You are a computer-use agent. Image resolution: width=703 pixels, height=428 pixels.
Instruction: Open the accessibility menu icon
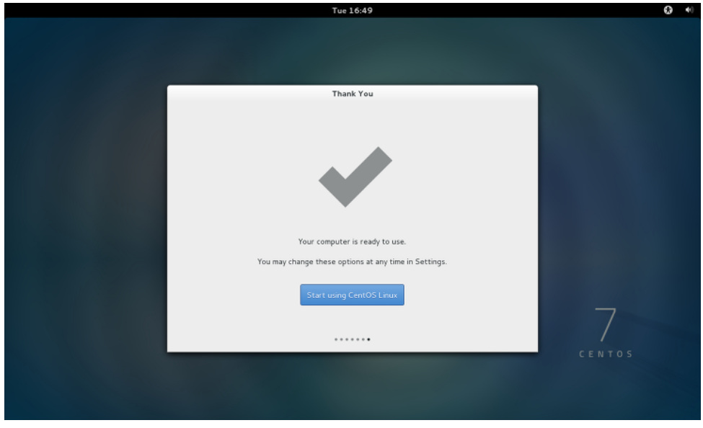pyautogui.click(x=668, y=10)
